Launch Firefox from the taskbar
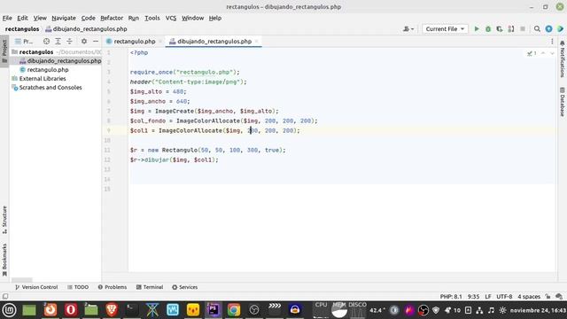This screenshot has width=567, height=319. tap(50, 310)
